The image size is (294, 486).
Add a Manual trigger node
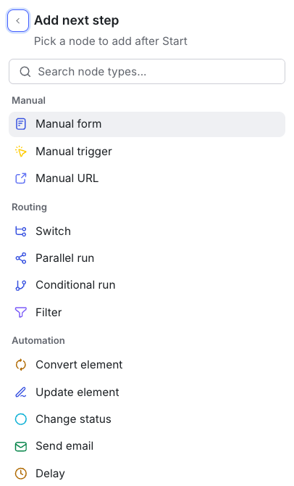pyautogui.click(x=147, y=152)
